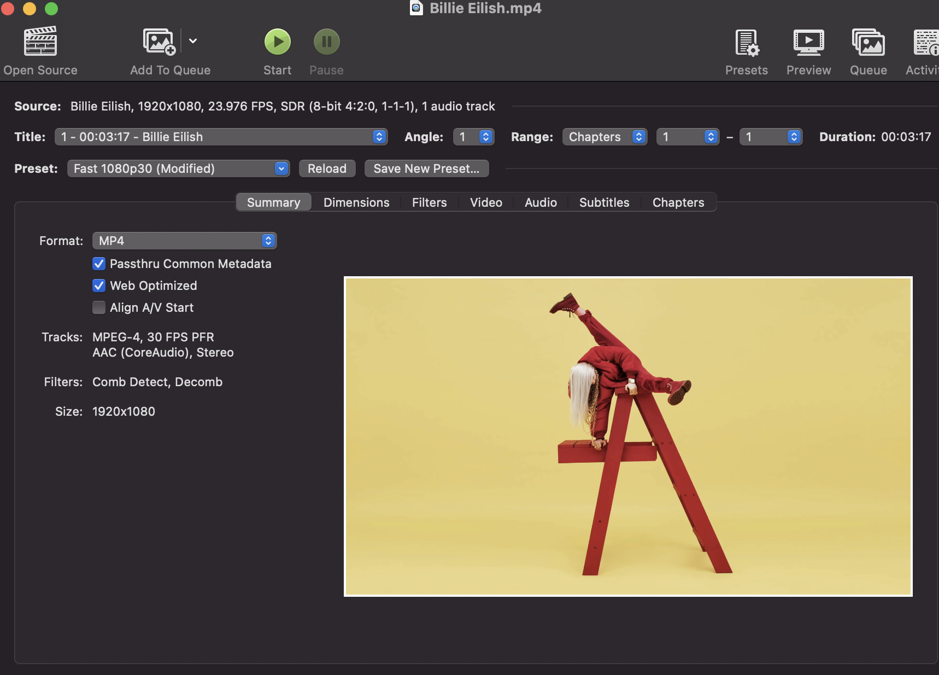Click the Reload preset button
This screenshot has width=939, height=675.
pyautogui.click(x=327, y=168)
